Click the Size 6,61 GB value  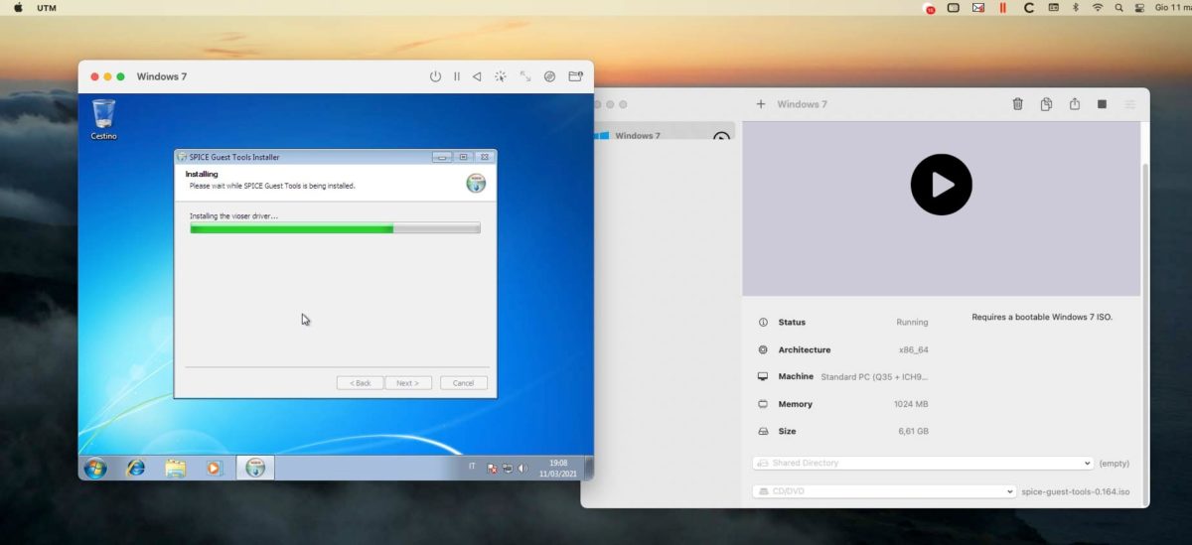point(913,432)
